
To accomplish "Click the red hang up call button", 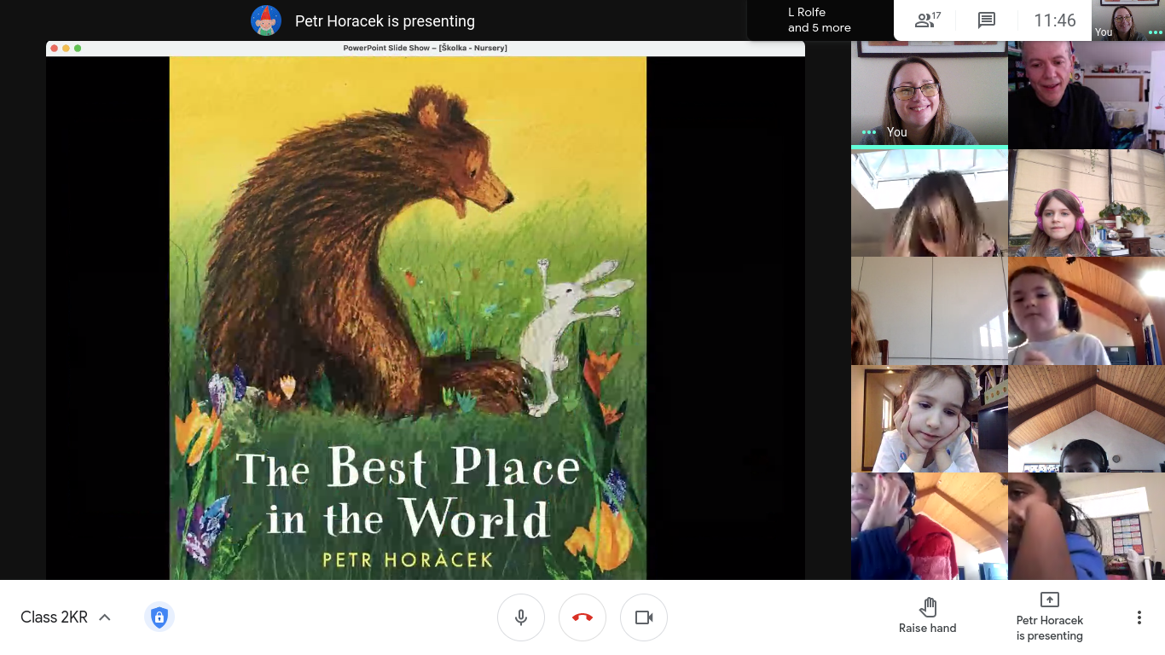I will tap(582, 617).
